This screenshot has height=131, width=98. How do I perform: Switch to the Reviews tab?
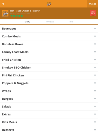[x=50, y=22]
